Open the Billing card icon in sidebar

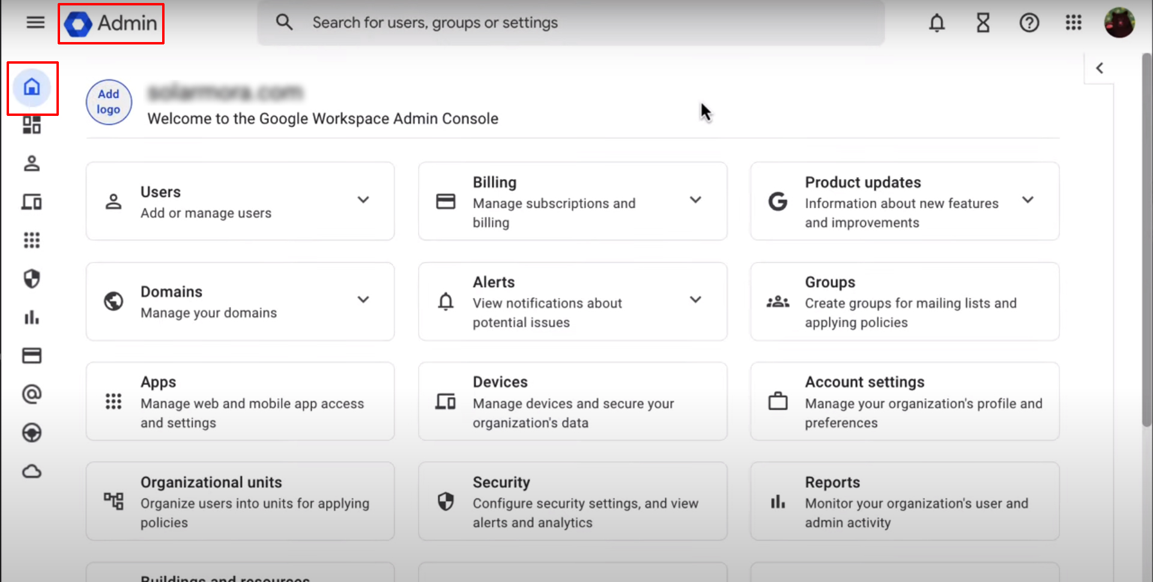(x=32, y=356)
